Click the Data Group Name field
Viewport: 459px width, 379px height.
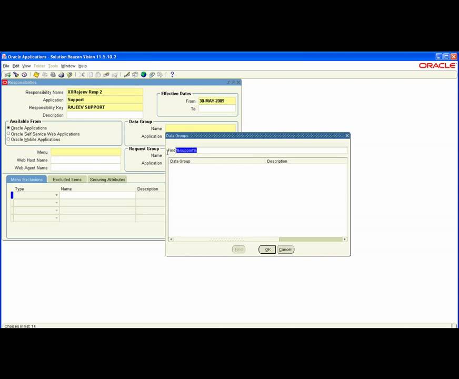[201, 128]
